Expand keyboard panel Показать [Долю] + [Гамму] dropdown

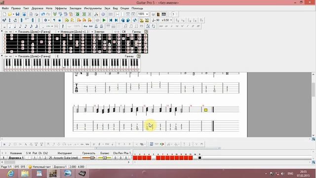pyautogui.click(x=33, y=56)
